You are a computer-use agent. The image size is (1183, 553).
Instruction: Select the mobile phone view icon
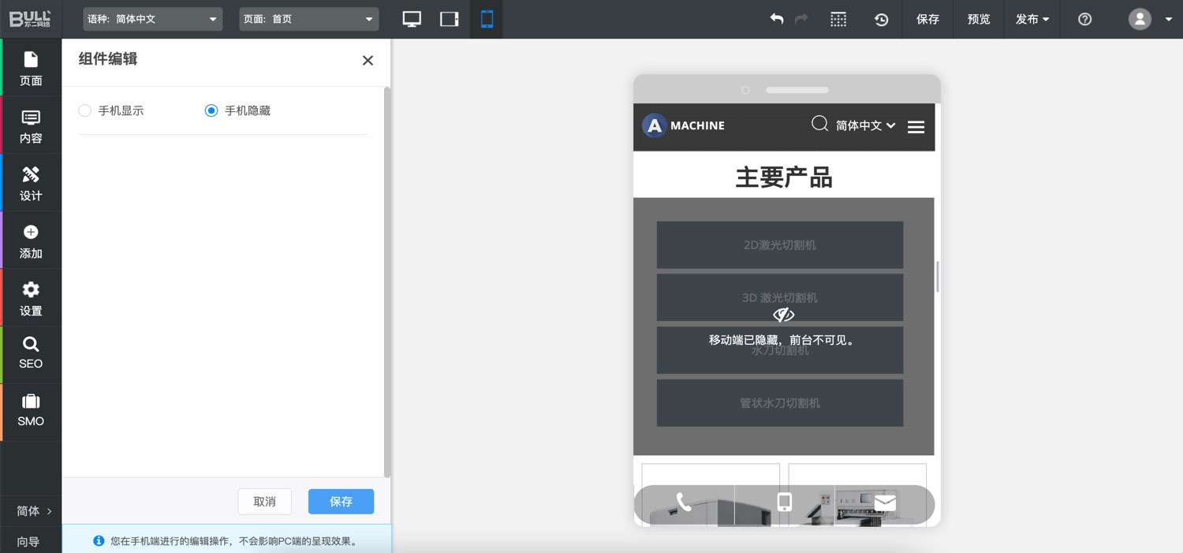pos(487,19)
